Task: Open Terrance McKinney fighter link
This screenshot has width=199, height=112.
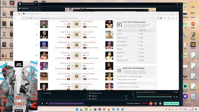Action: tap(64, 74)
